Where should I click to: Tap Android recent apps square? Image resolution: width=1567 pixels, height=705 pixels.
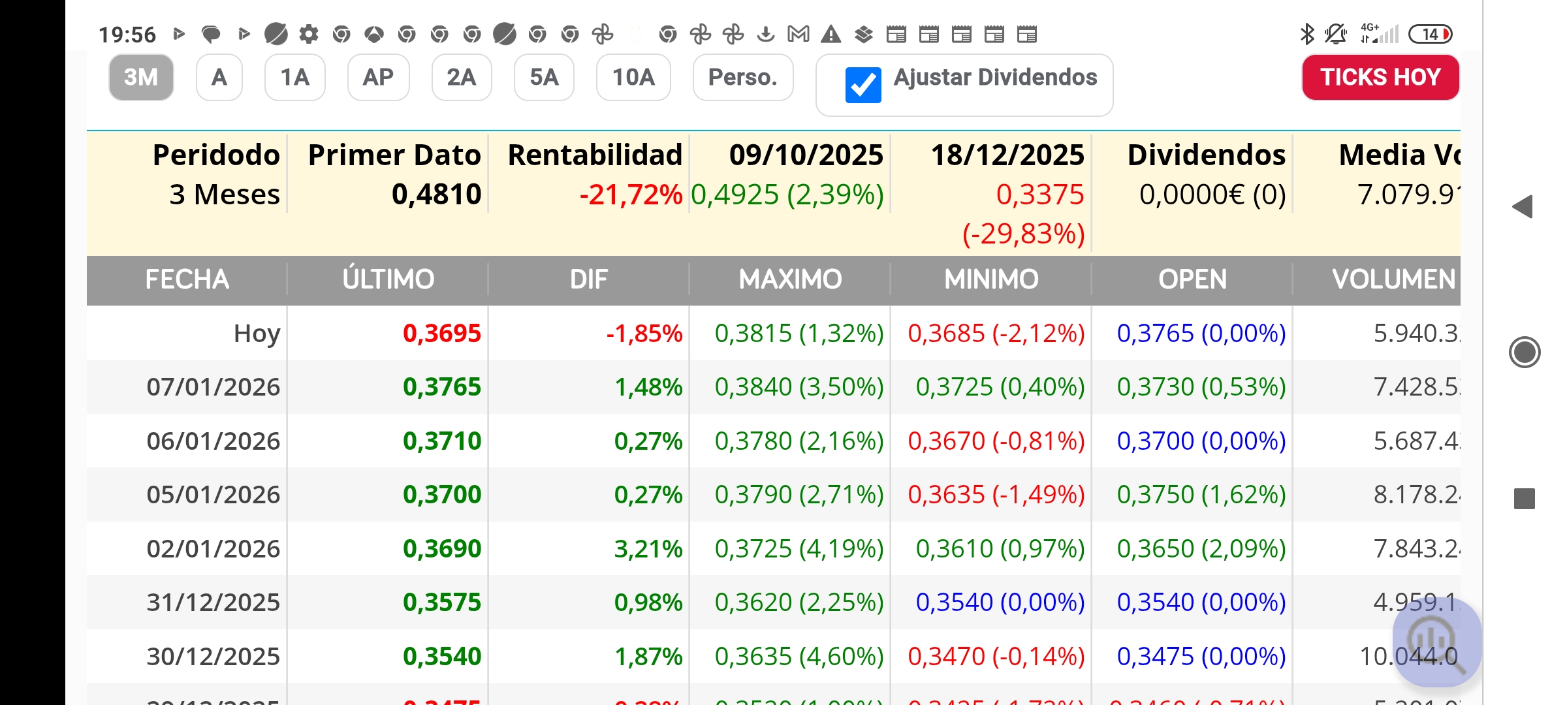[x=1524, y=499]
